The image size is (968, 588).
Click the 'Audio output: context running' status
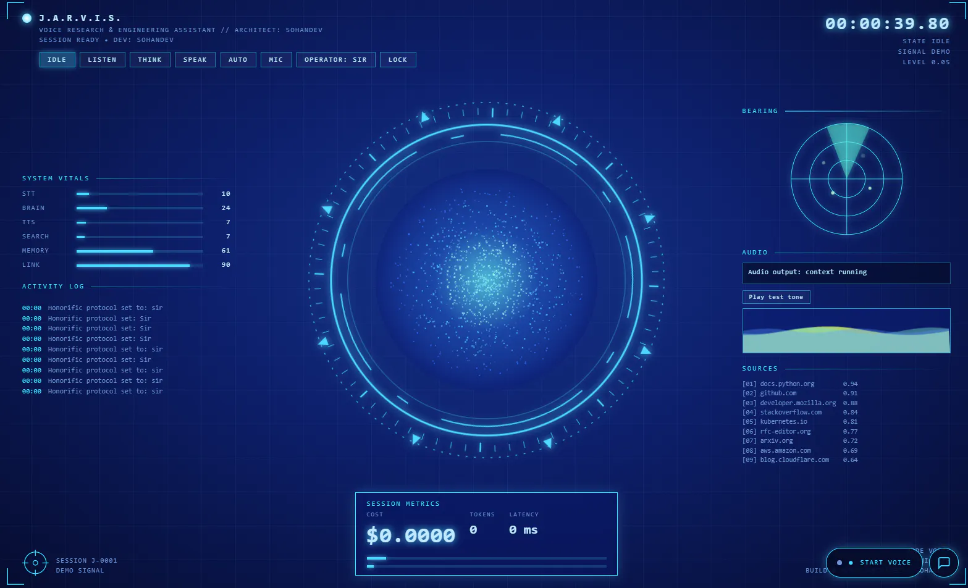tap(846, 273)
